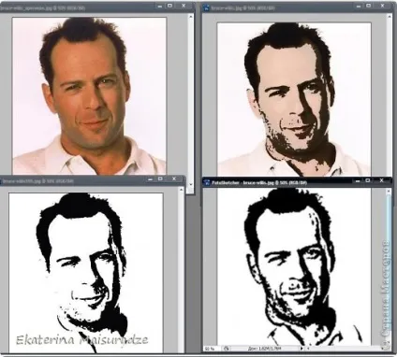The width and height of the screenshot is (397, 357).
Task: Click the status bar icon next to zoom
Action: pos(227,349)
